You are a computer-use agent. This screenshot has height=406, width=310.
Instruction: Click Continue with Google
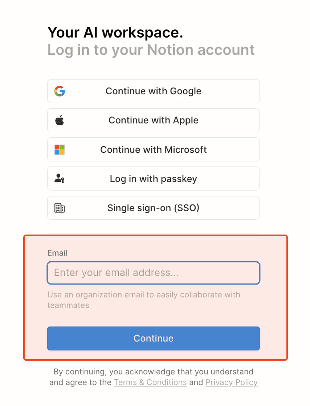(x=153, y=91)
